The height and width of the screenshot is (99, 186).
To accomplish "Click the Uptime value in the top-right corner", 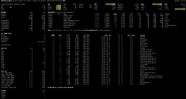I will point(180,1).
